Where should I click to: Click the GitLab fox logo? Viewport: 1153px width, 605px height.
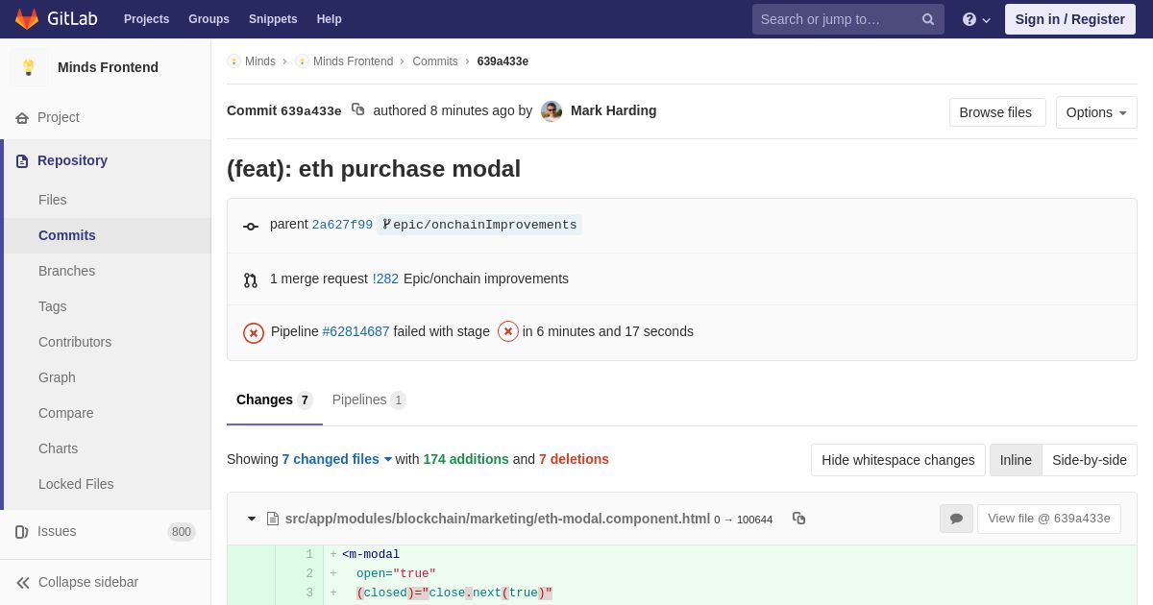(27, 19)
